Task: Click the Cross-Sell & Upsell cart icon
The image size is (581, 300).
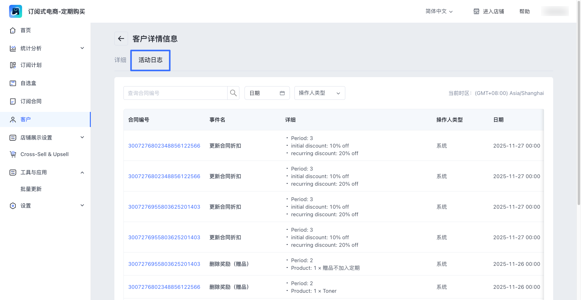Action: [x=13, y=154]
